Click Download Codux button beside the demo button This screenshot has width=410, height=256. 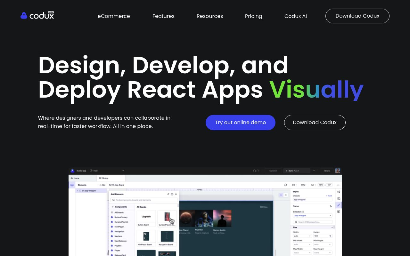click(315, 123)
